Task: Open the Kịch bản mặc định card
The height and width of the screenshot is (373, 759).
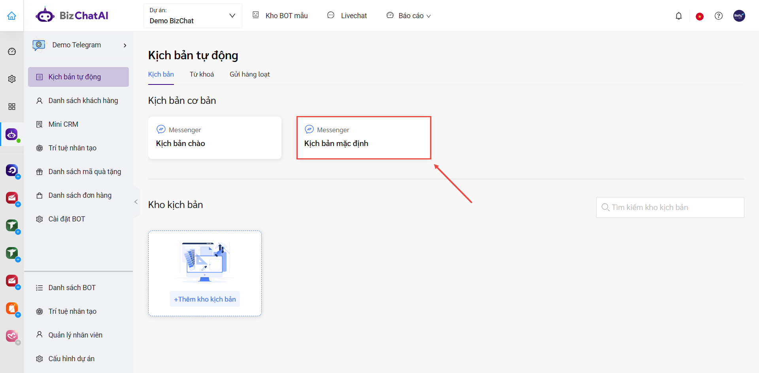Action: (364, 138)
